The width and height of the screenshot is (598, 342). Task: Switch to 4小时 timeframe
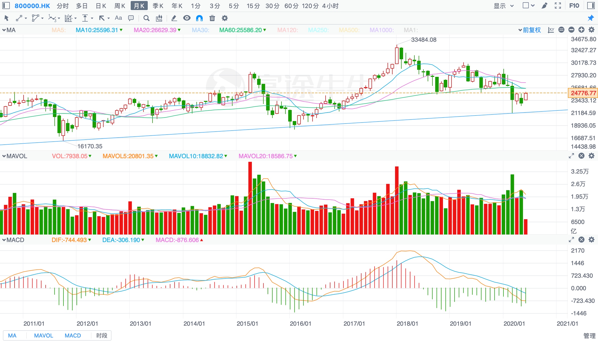(x=330, y=6)
